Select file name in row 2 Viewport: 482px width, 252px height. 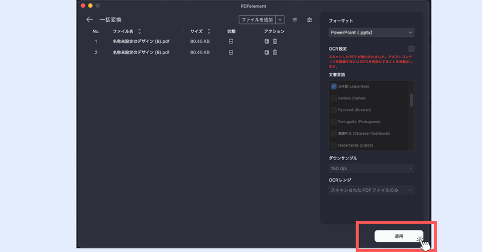tap(141, 52)
